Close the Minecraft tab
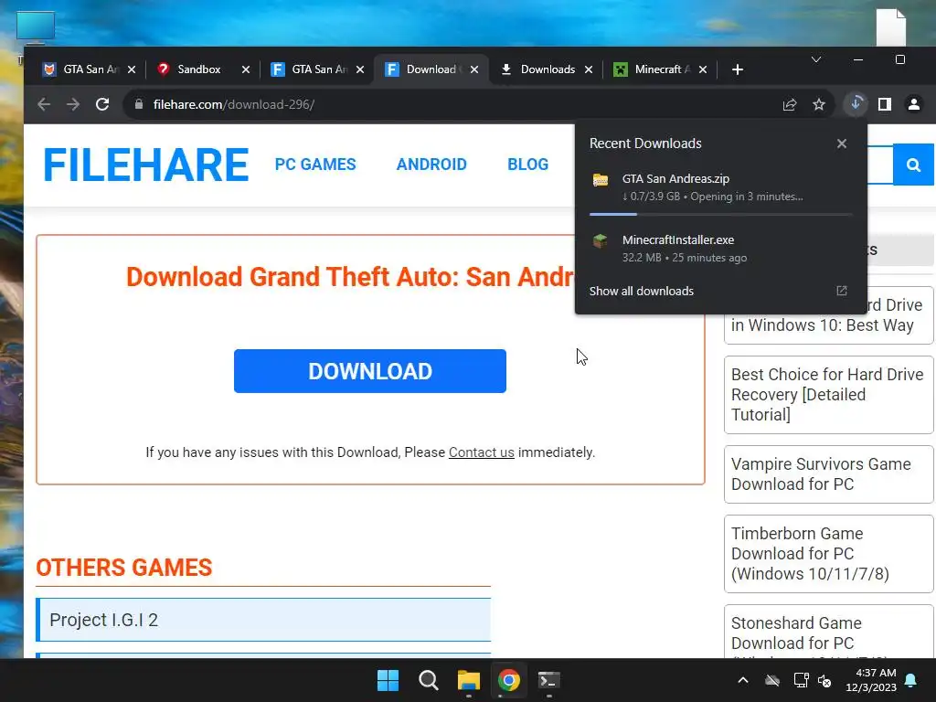The width and height of the screenshot is (936, 702). point(703,69)
